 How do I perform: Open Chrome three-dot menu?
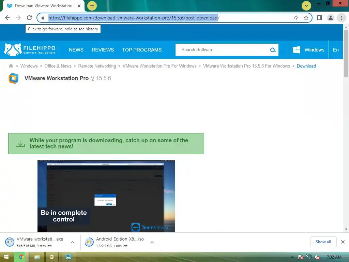(x=342, y=18)
